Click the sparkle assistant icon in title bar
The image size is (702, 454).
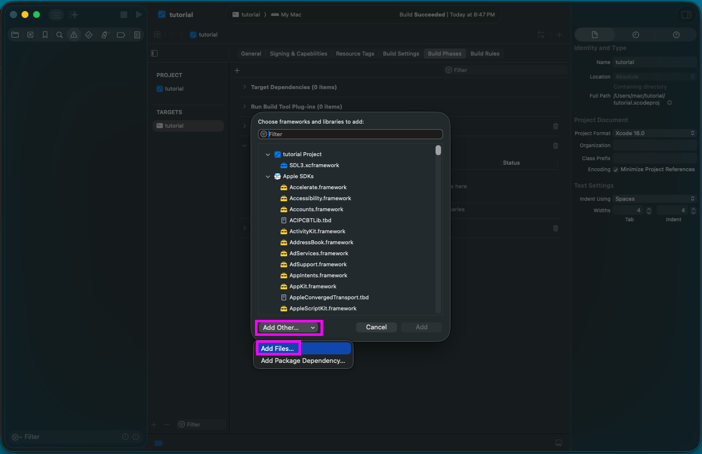(73, 15)
